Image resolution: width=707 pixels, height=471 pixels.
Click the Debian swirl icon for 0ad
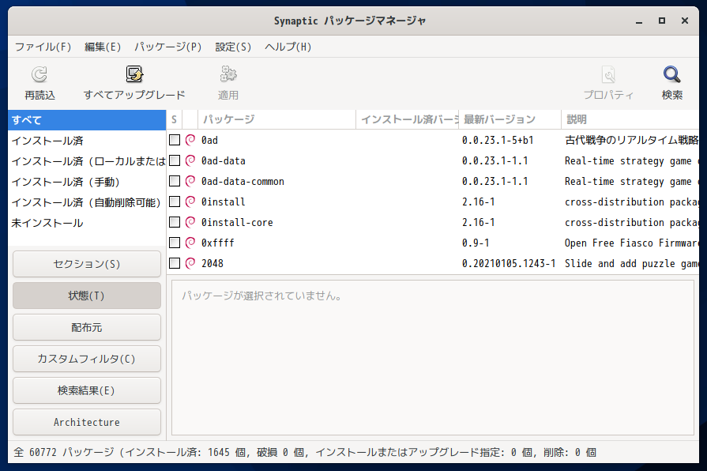pyautogui.click(x=190, y=140)
